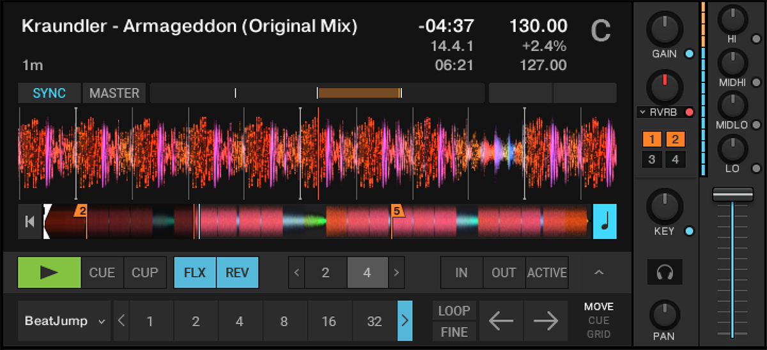Toggle HI band kill dot

[756, 39]
